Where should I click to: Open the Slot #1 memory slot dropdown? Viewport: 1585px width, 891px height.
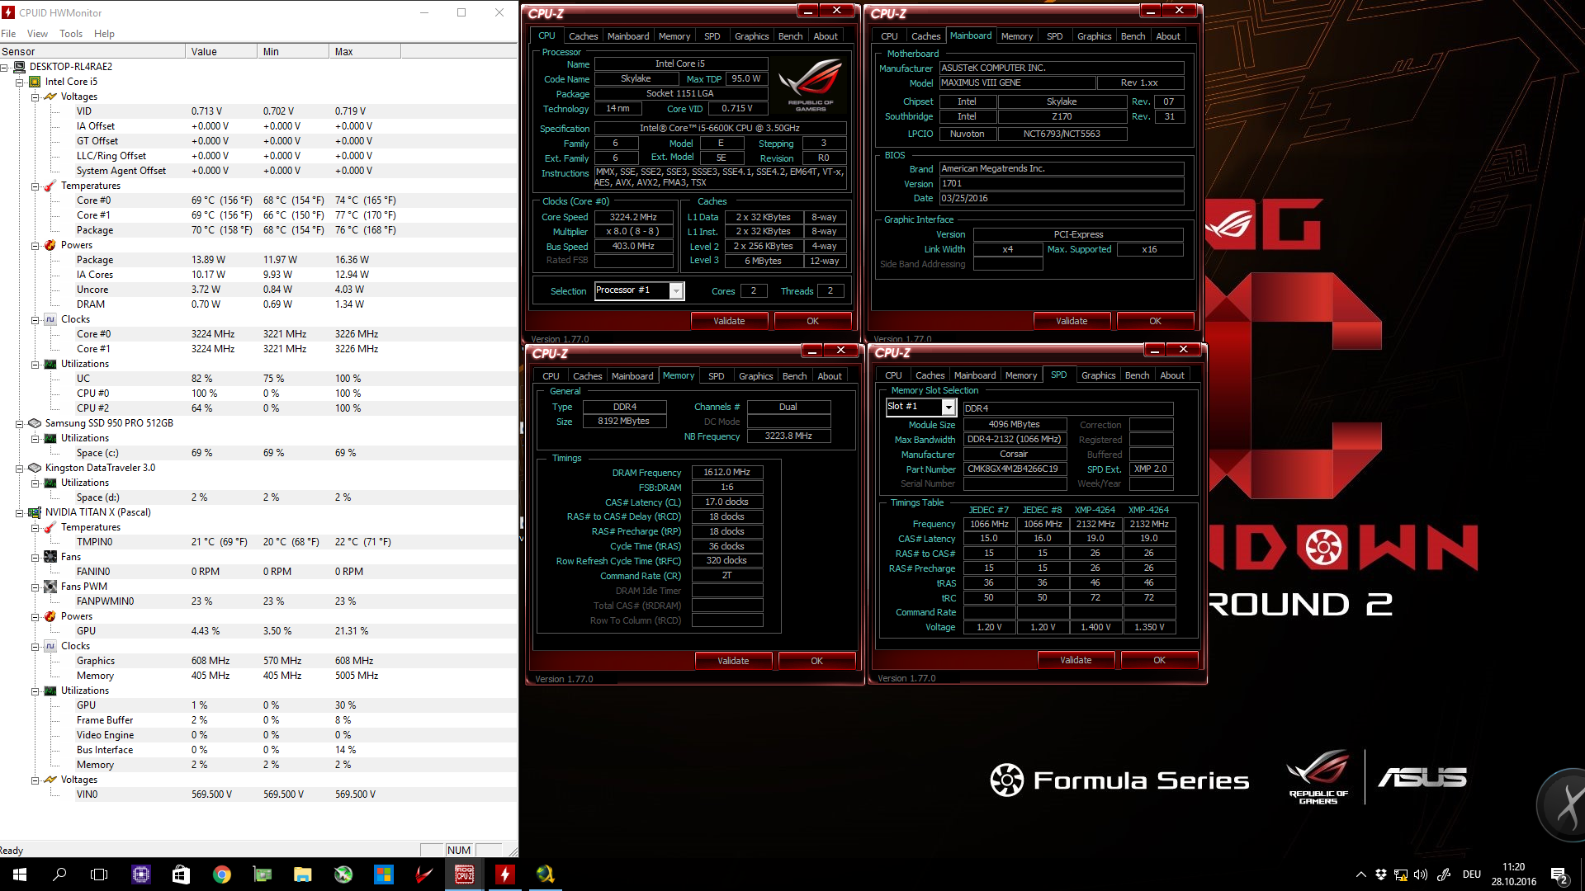click(949, 407)
